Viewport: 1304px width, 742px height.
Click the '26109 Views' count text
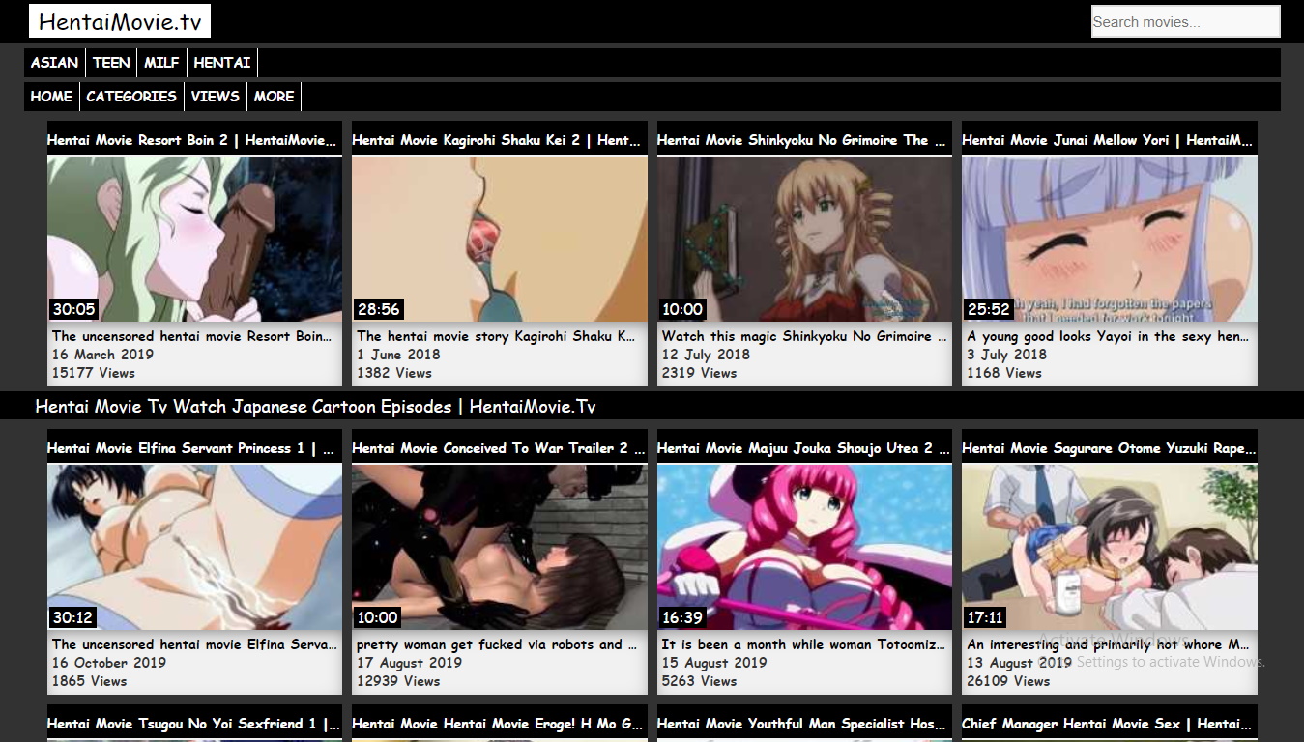point(1009,681)
